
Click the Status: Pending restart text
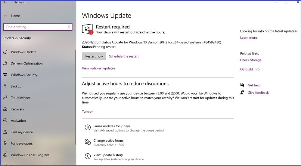click(x=99, y=47)
